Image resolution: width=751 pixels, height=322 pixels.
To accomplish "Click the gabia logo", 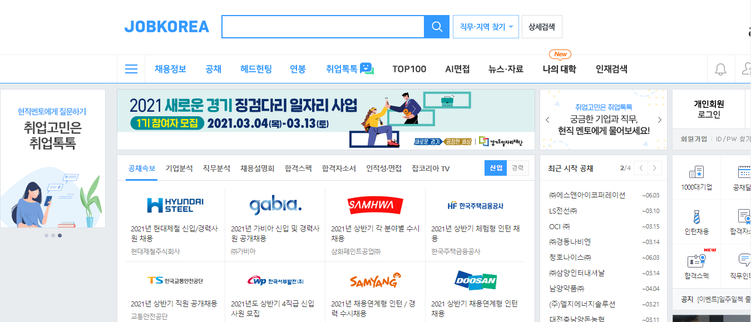I will click(x=275, y=205).
